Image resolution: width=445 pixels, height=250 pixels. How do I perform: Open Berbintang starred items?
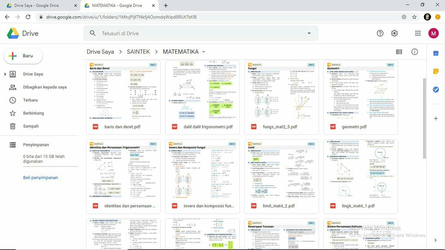tap(33, 113)
